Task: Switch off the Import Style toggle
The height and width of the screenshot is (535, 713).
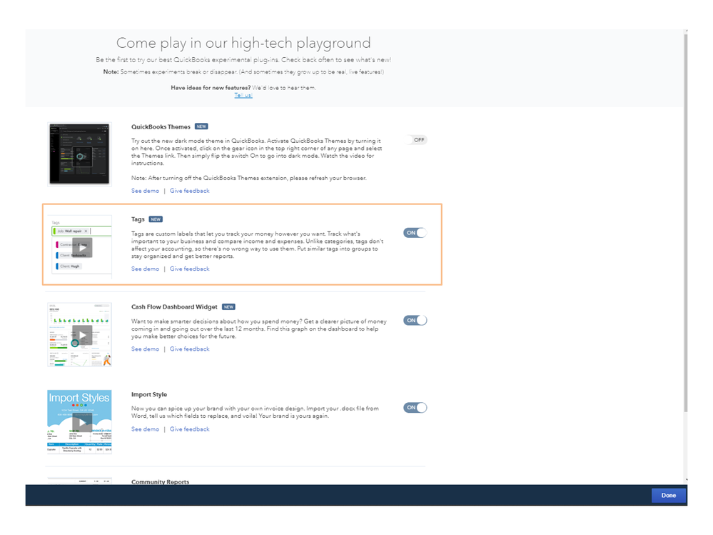Action: (x=415, y=408)
